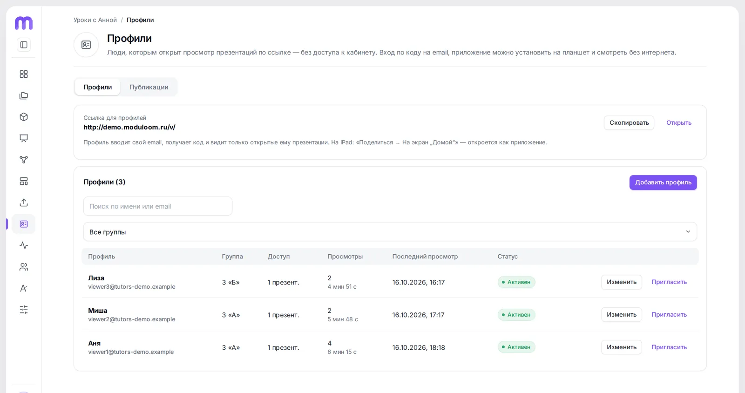Click the 'Активен' status badge for Аня

(x=516, y=347)
